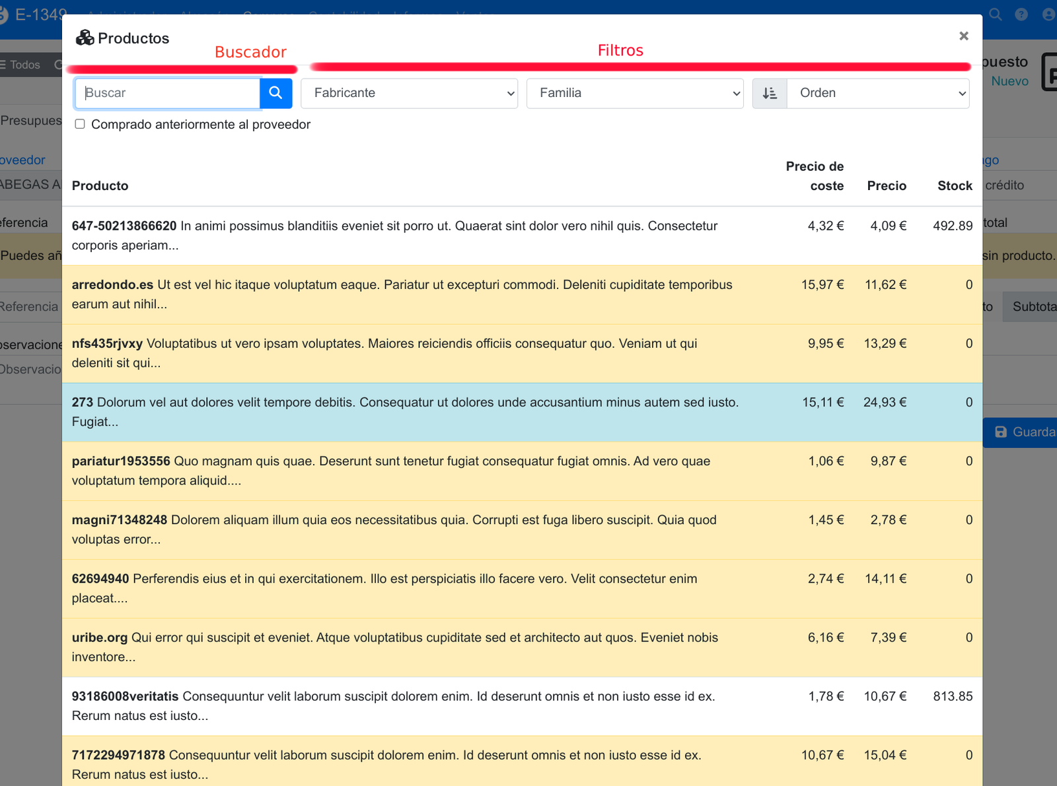
Task: Click price 24,93 € cell
Action: coord(885,402)
